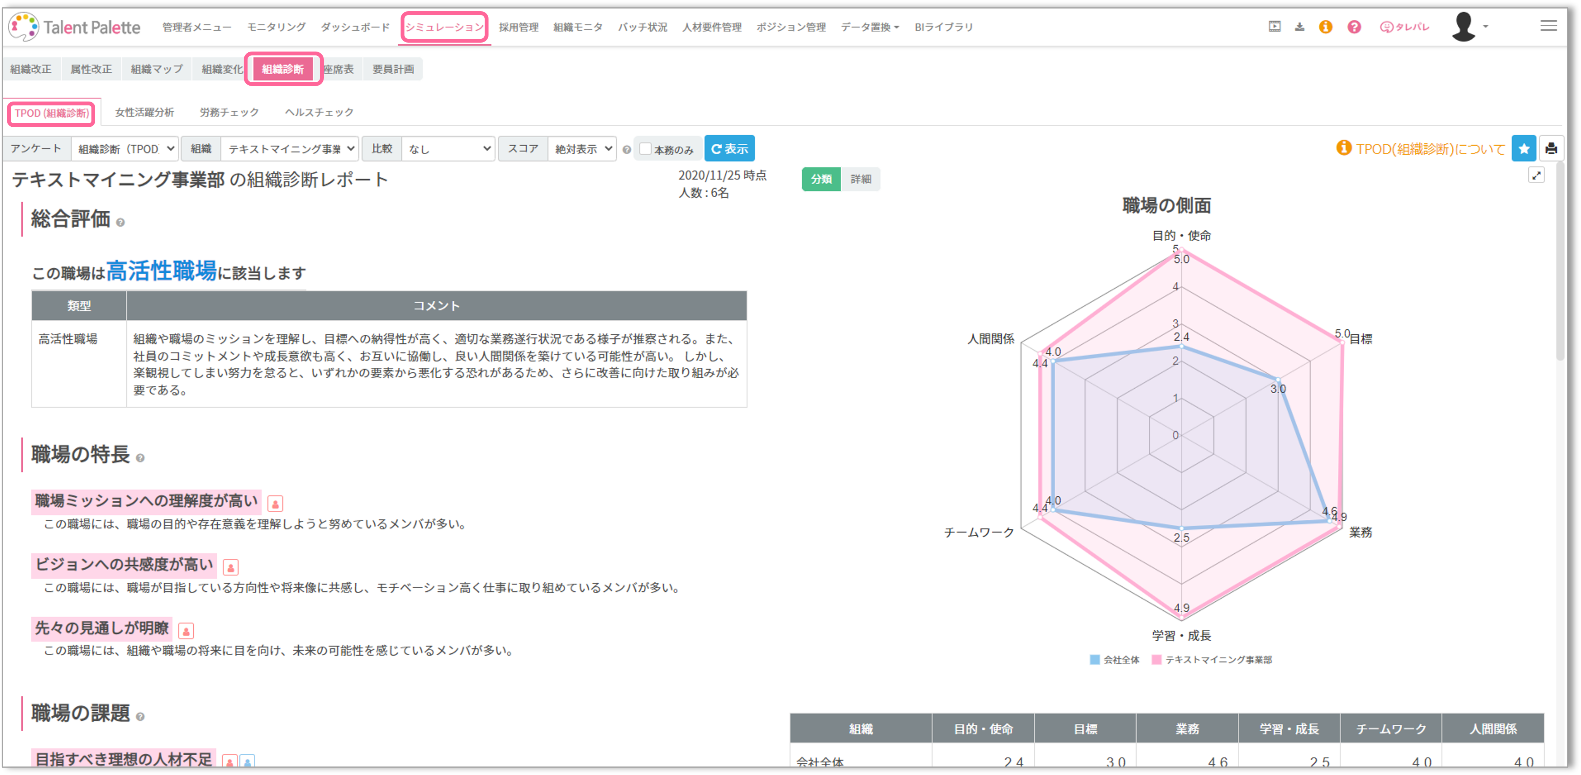Image resolution: width=1581 pixels, height=775 pixels.
Task: Click the orange info circle icon
Action: tap(1326, 27)
